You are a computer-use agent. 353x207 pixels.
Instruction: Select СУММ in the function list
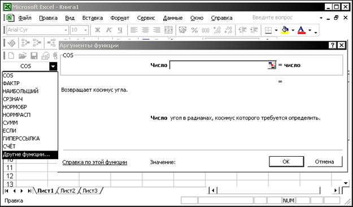(30, 123)
